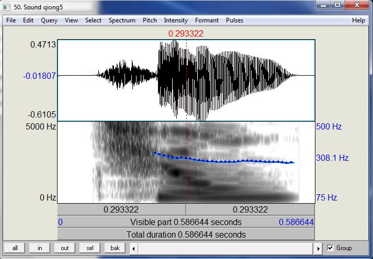
Task: Open the File menu
Action: click(11, 20)
